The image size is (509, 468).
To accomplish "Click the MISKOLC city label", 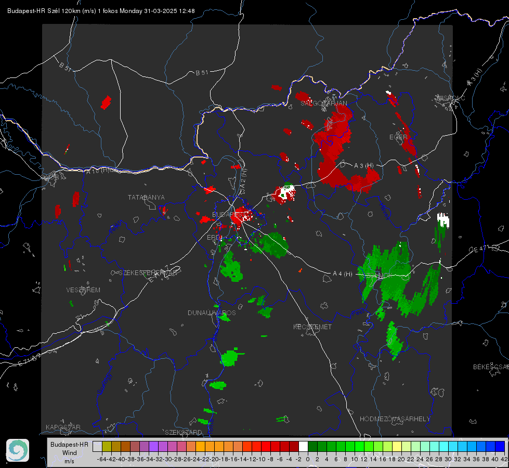I will 451,98.
